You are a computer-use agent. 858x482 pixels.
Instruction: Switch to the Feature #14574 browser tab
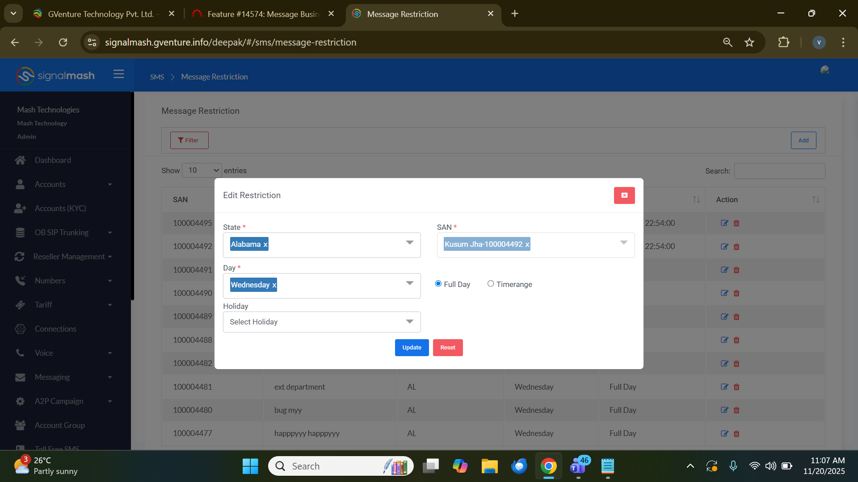tap(263, 14)
